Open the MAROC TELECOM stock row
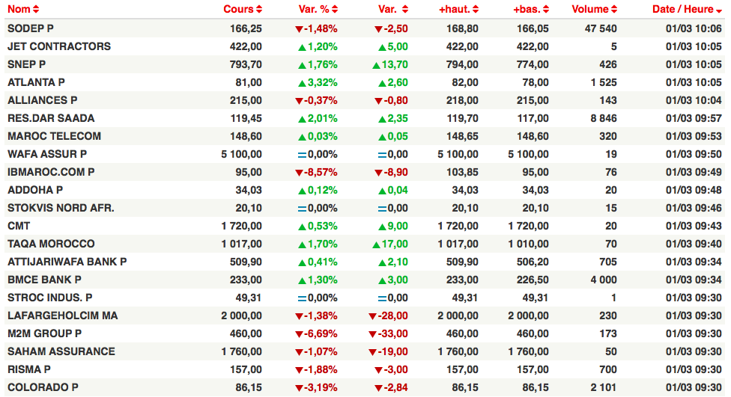Viewport: 731px width, 397px height. coord(54,136)
